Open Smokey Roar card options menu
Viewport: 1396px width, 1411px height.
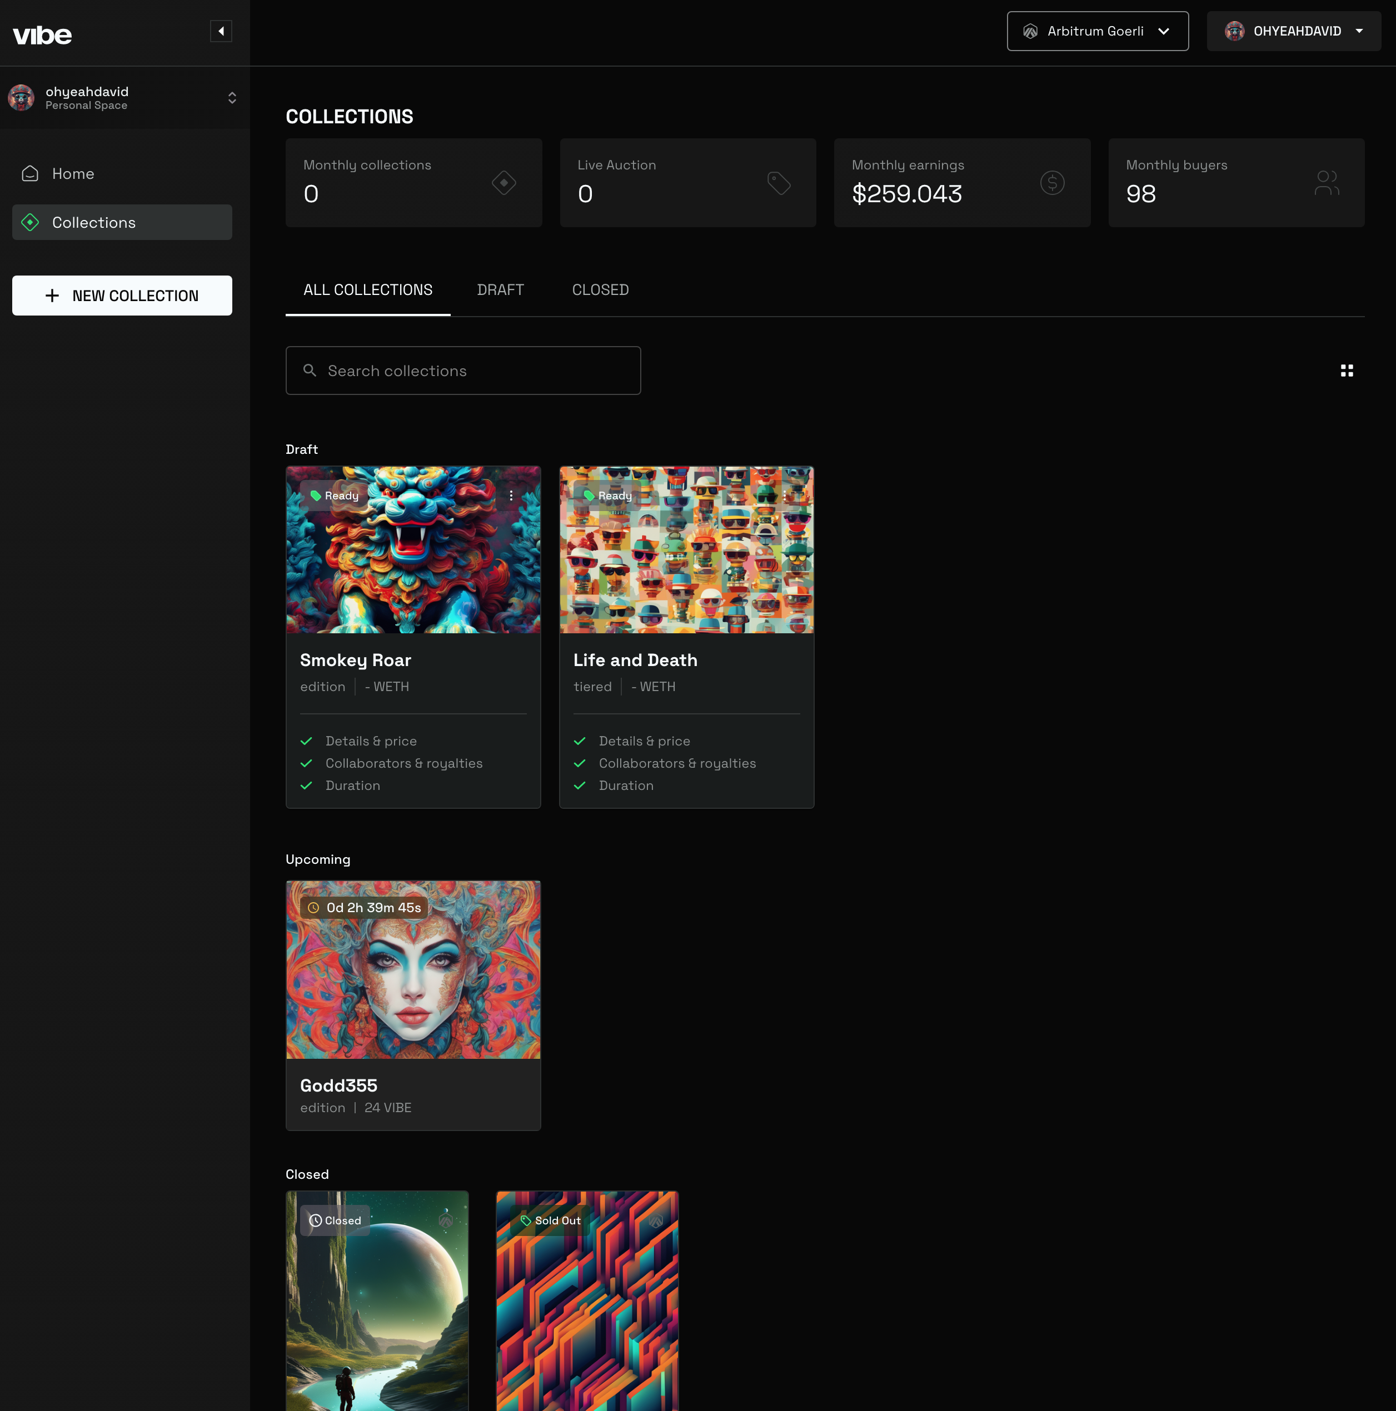coord(511,496)
